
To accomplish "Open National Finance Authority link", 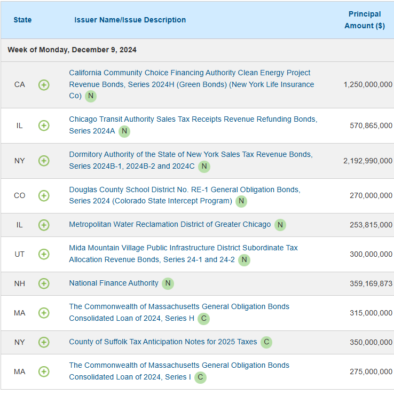I will point(114,283).
